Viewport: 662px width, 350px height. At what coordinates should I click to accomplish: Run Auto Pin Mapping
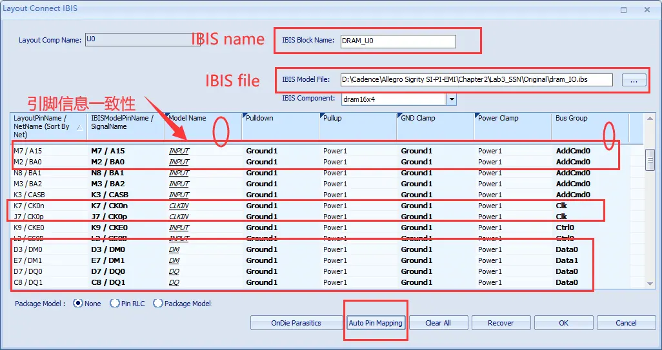[x=376, y=323]
